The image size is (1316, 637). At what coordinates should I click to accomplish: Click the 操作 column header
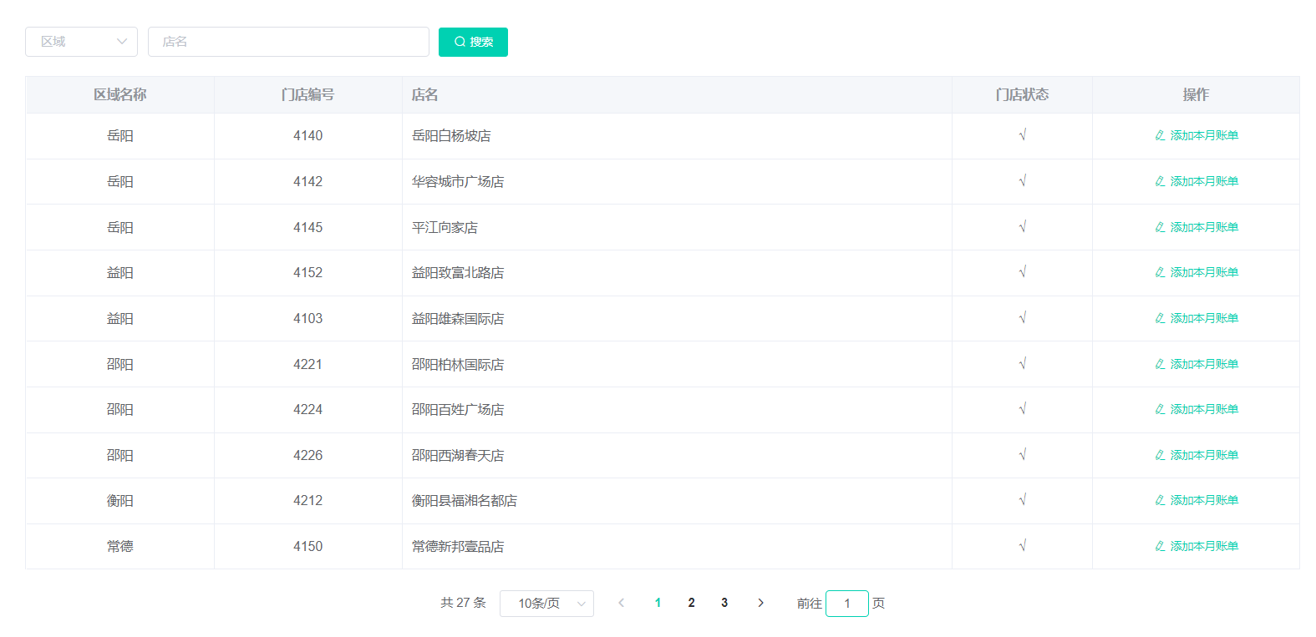point(1196,95)
